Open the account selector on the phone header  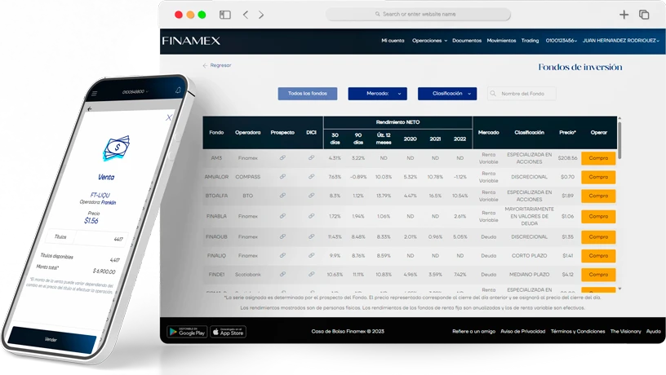(135, 91)
